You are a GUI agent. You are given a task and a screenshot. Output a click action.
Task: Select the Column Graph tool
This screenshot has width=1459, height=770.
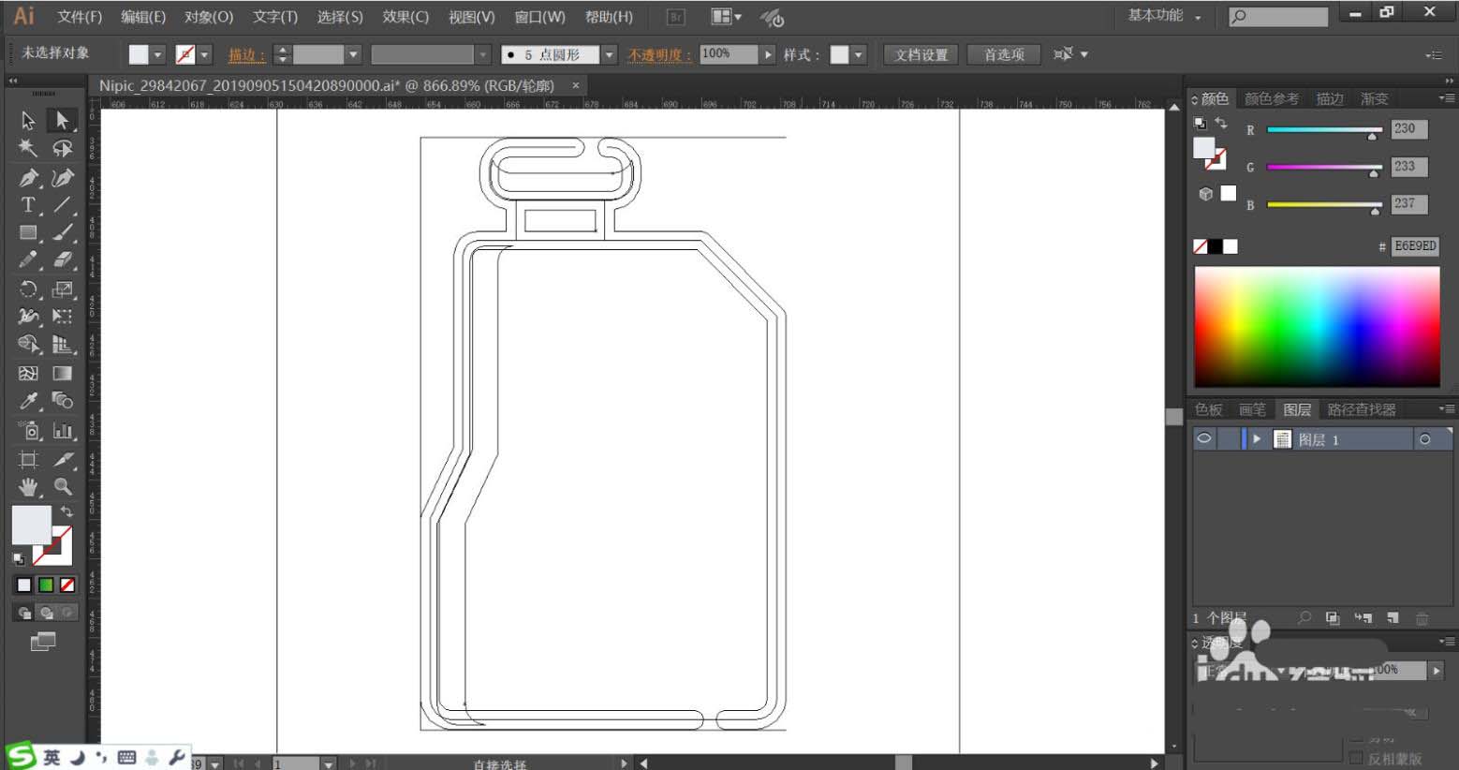tap(63, 430)
